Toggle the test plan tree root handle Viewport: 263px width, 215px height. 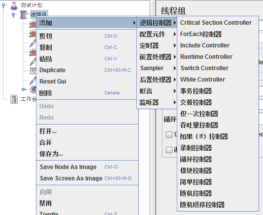(3, 5)
